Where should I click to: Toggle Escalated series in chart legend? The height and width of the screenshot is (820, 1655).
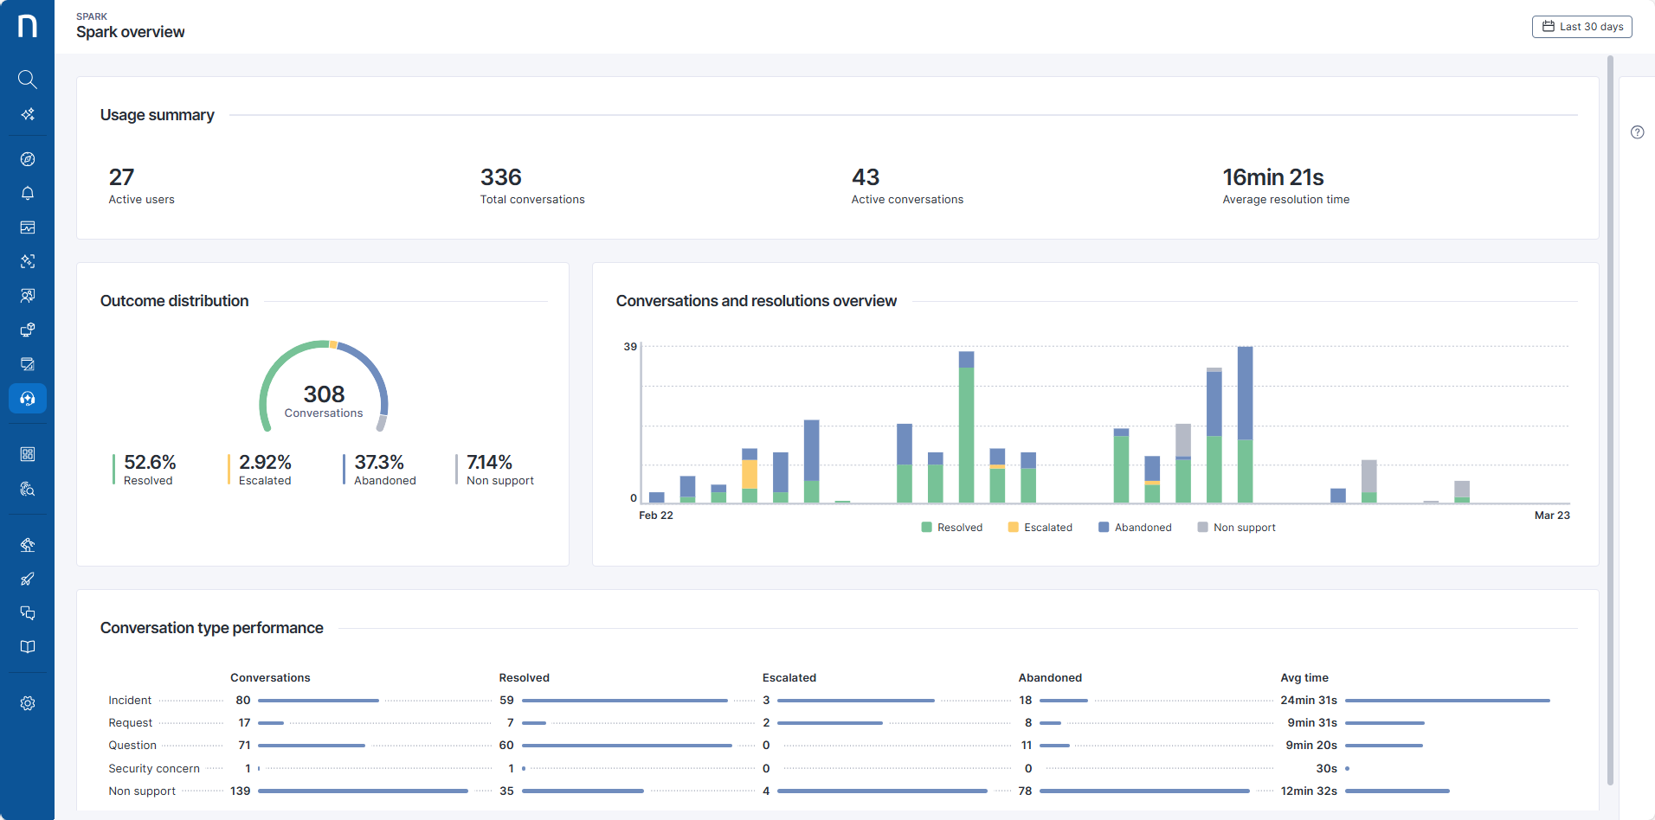[1040, 528]
